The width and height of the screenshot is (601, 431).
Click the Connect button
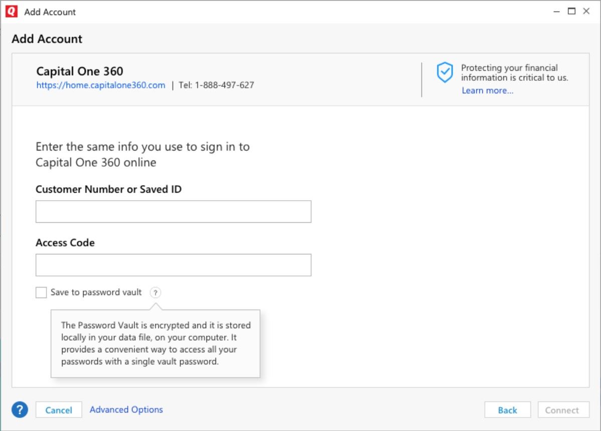[x=561, y=410]
